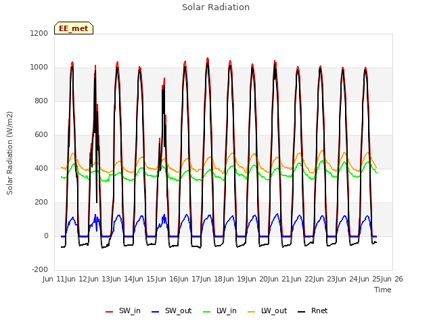The width and height of the screenshot is (433, 324).
Task: Select the LW_out legend label
Action: tap(274, 310)
